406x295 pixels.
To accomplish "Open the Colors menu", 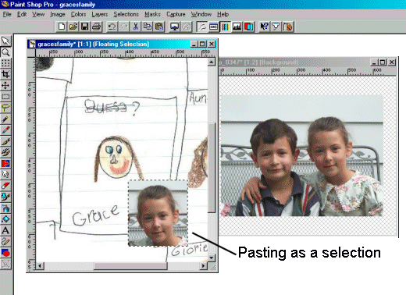I will click(x=78, y=14).
